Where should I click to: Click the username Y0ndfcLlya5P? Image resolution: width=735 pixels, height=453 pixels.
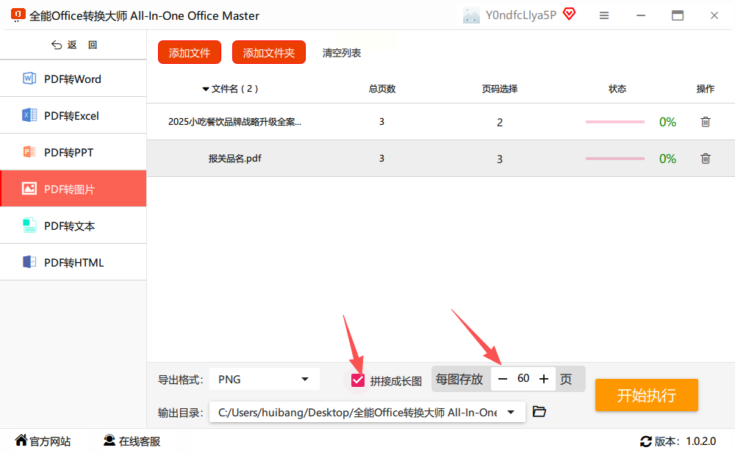tap(521, 15)
